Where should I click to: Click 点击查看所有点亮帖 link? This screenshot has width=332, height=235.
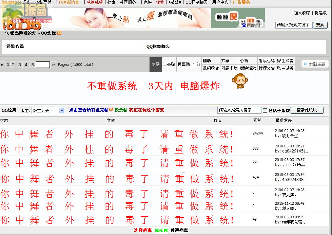(x=89, y=110)
